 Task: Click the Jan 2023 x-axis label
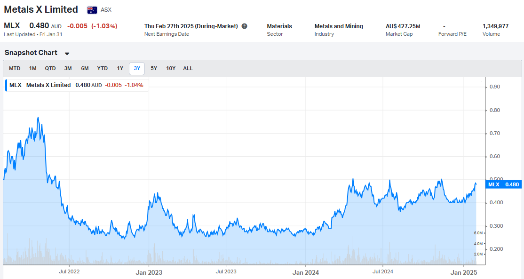[149, 273]
